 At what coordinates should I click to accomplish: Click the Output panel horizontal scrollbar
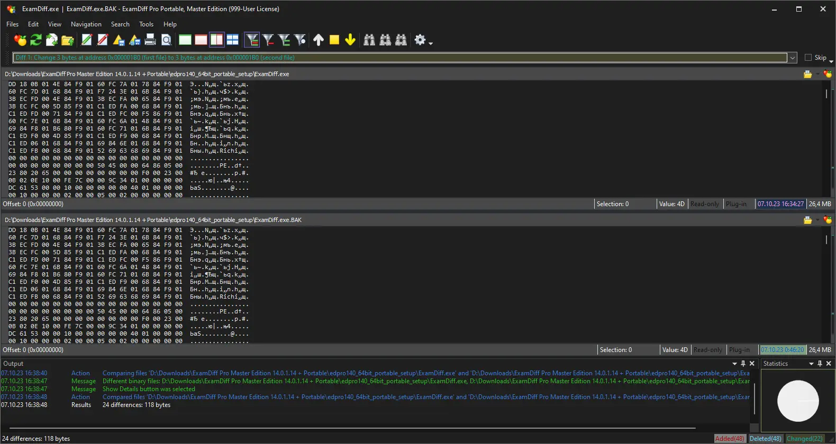coord(352,428)
